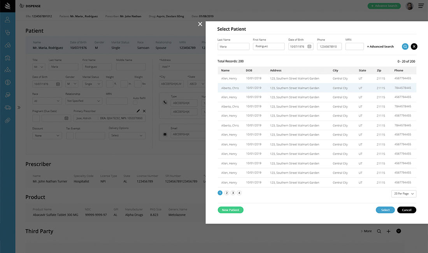428x253 pixels.
Task: Open the Discount dropdown showing None
Action: (x=47, y=135)
